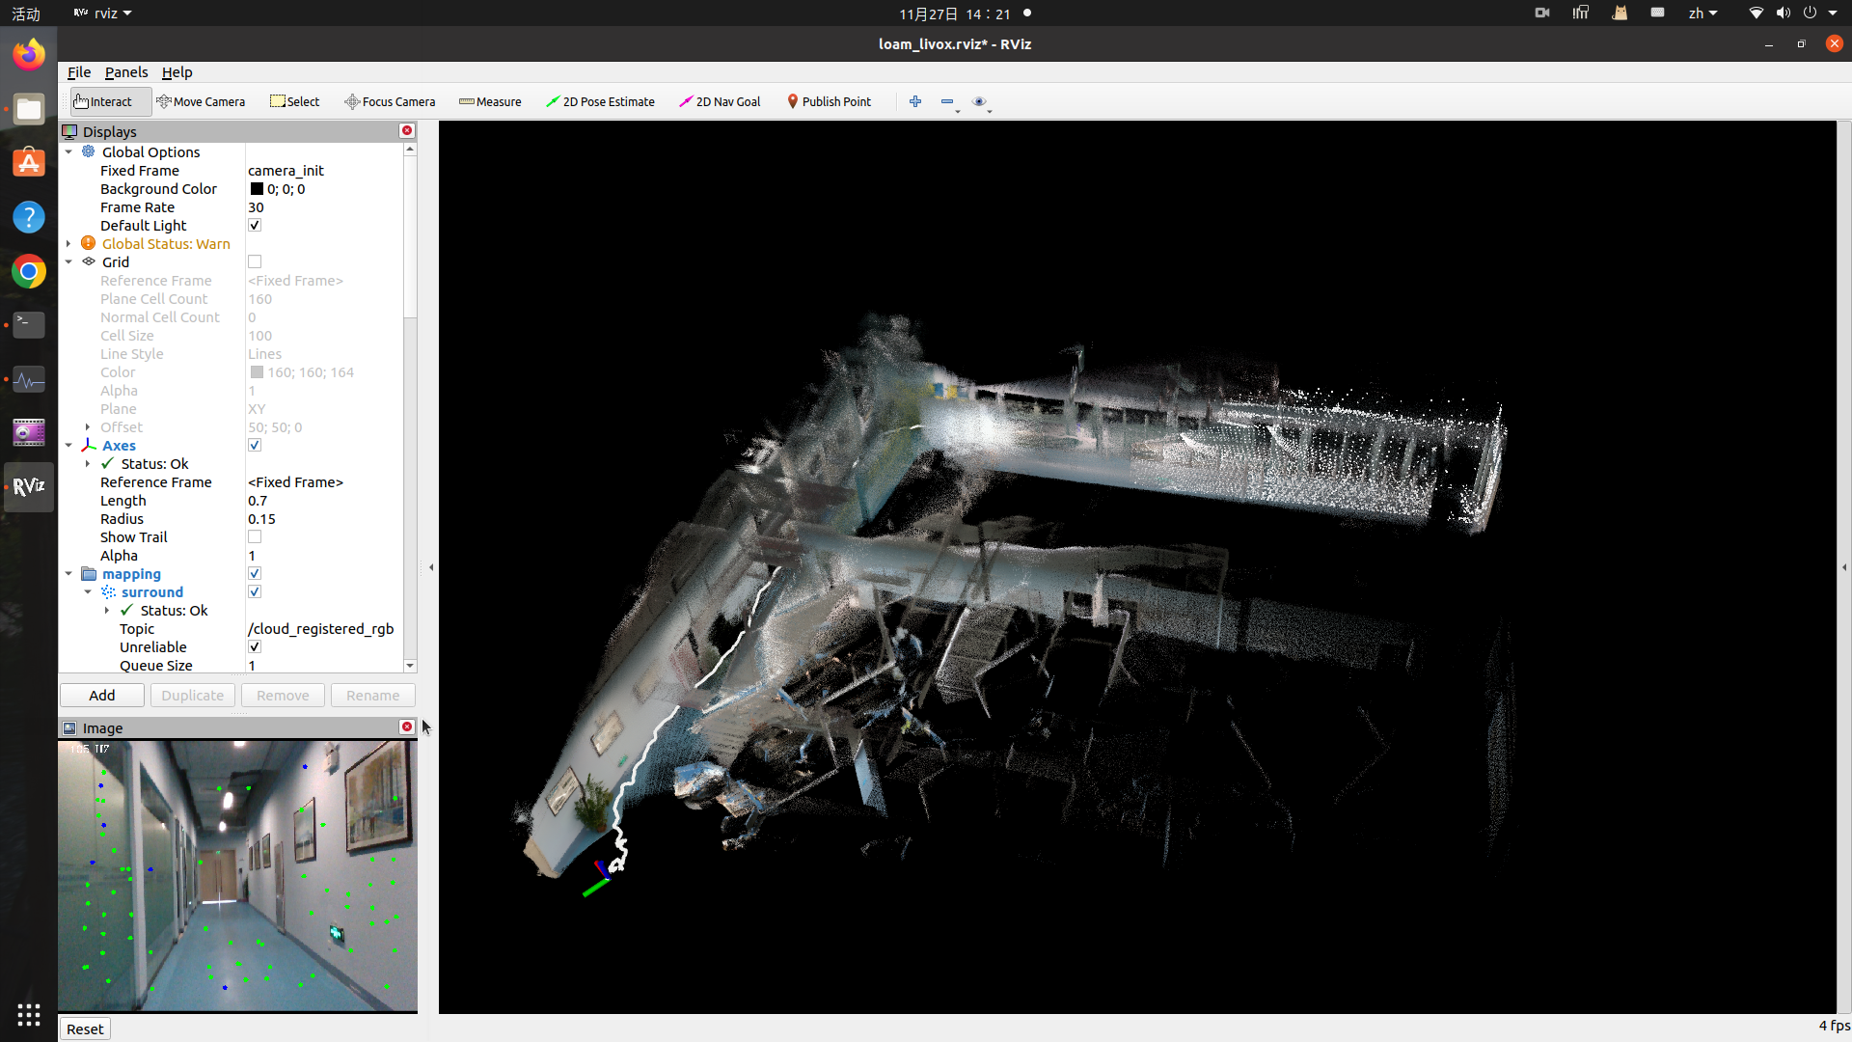Image resolution: width=1852 pixels, height=1042 pixels.
Task: Open the Panels menu
Action: coord(126,72)
